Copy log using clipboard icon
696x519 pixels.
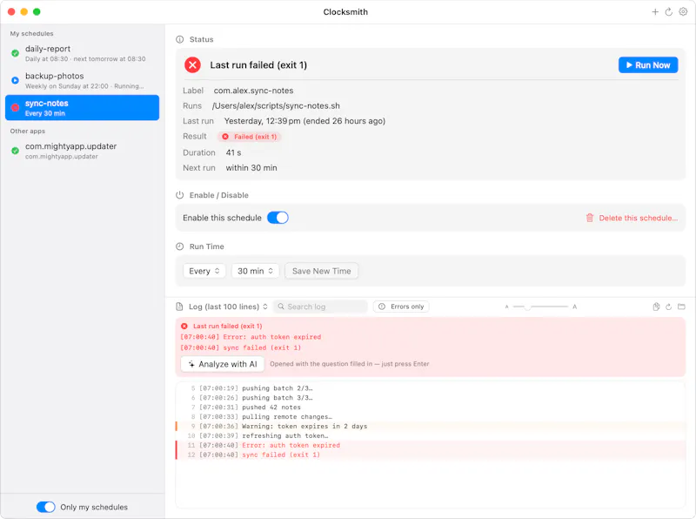pos(656,307)
